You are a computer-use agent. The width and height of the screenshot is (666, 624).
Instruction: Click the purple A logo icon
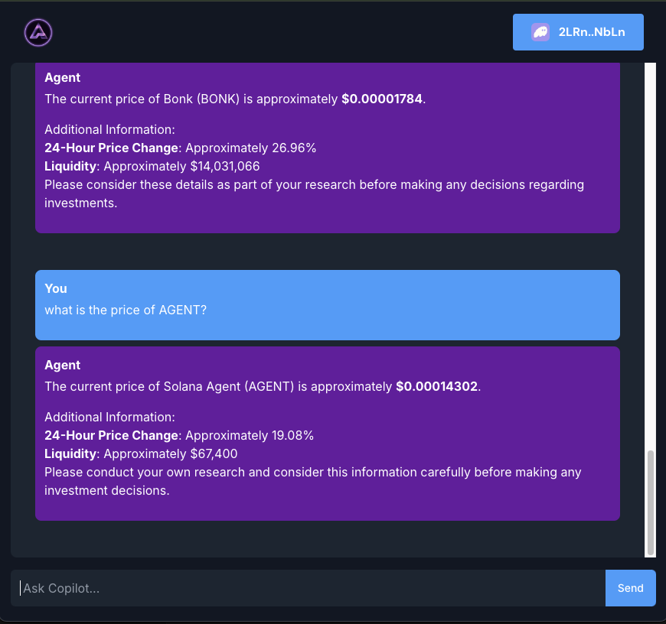(x=38, y=32)
